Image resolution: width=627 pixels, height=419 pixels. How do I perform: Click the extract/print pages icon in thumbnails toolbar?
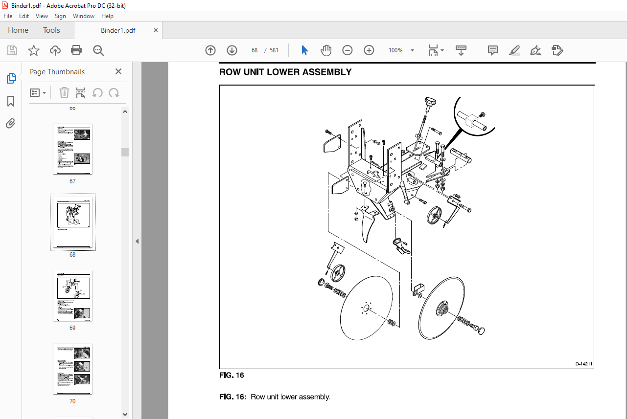tap(81, 92)
